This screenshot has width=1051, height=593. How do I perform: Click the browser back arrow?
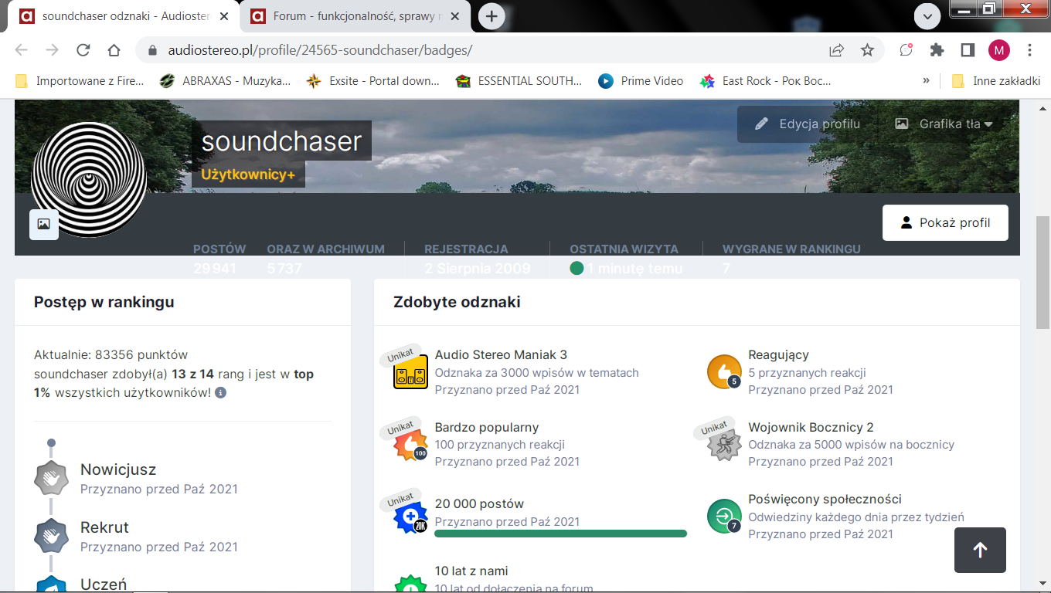point(21,50)
